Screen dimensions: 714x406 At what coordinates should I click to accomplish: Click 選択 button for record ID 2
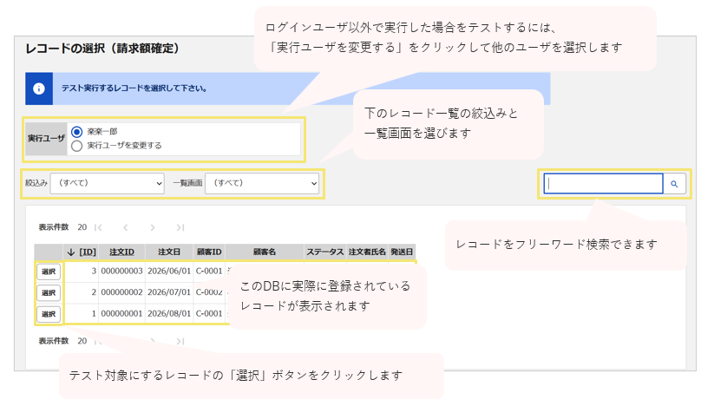49,292
